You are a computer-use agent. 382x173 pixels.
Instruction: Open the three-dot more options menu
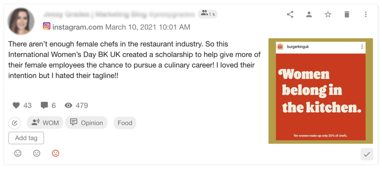[x=366, y=14]
